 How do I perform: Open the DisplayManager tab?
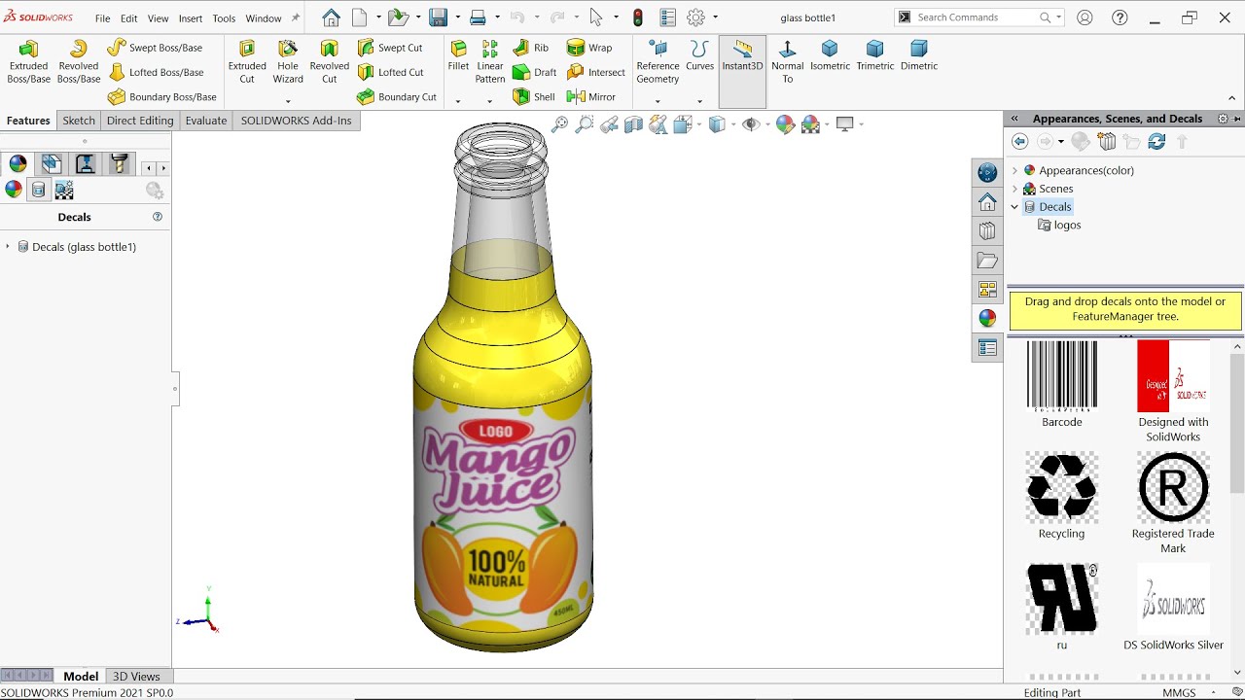pos(18,163)
